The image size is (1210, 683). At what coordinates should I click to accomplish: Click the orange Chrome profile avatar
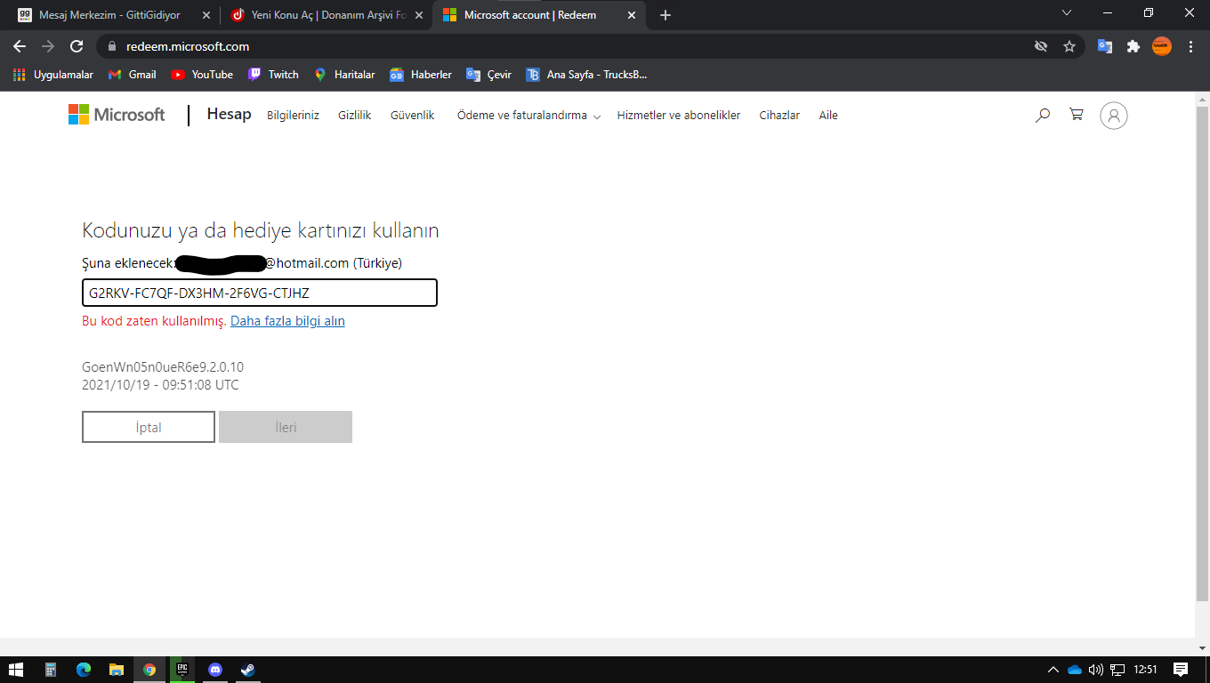click(x=1162, y=46)
